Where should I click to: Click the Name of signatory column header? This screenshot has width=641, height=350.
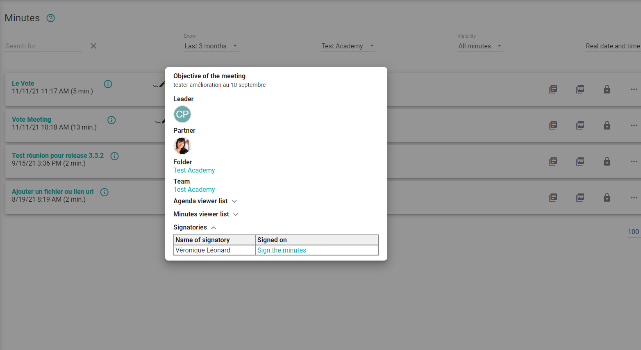click(215, 240)
